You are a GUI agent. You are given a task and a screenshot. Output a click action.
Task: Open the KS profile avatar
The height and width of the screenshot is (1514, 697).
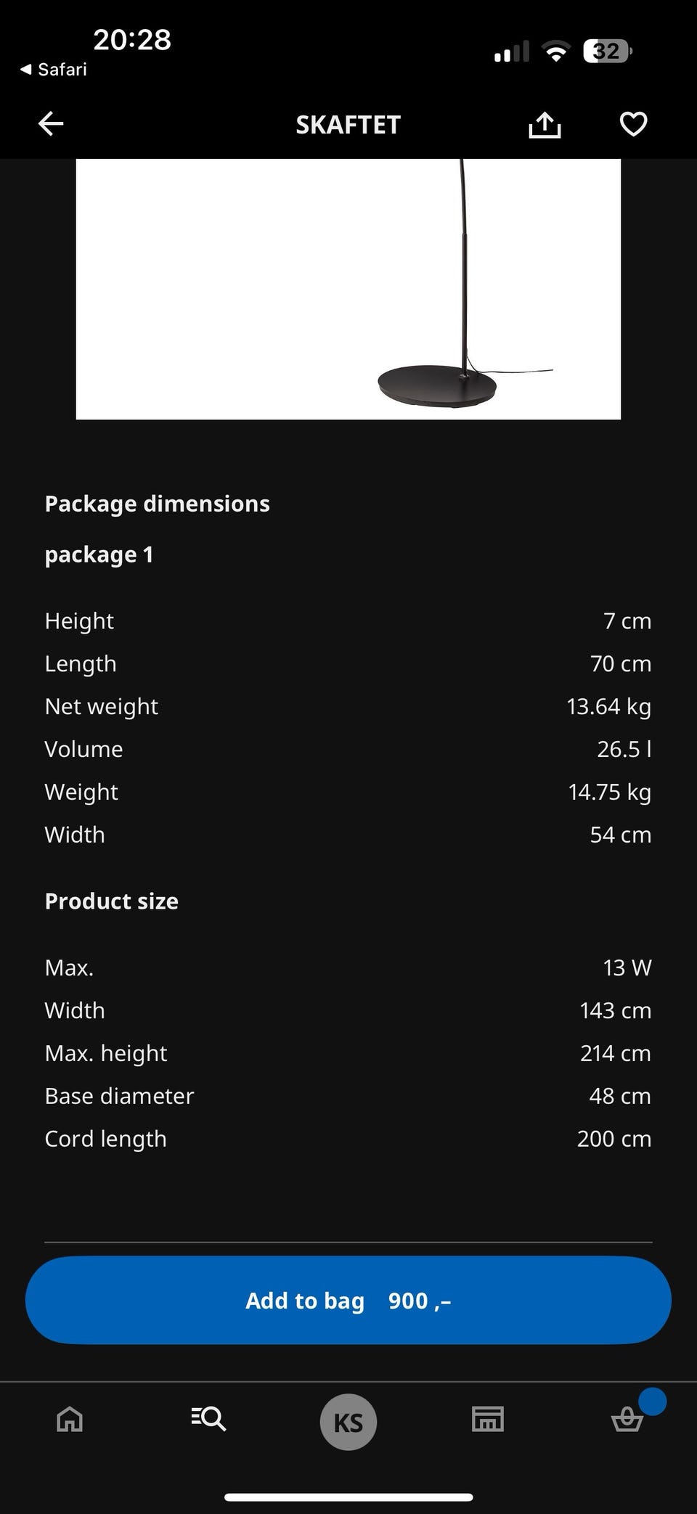click(348, 1422)
